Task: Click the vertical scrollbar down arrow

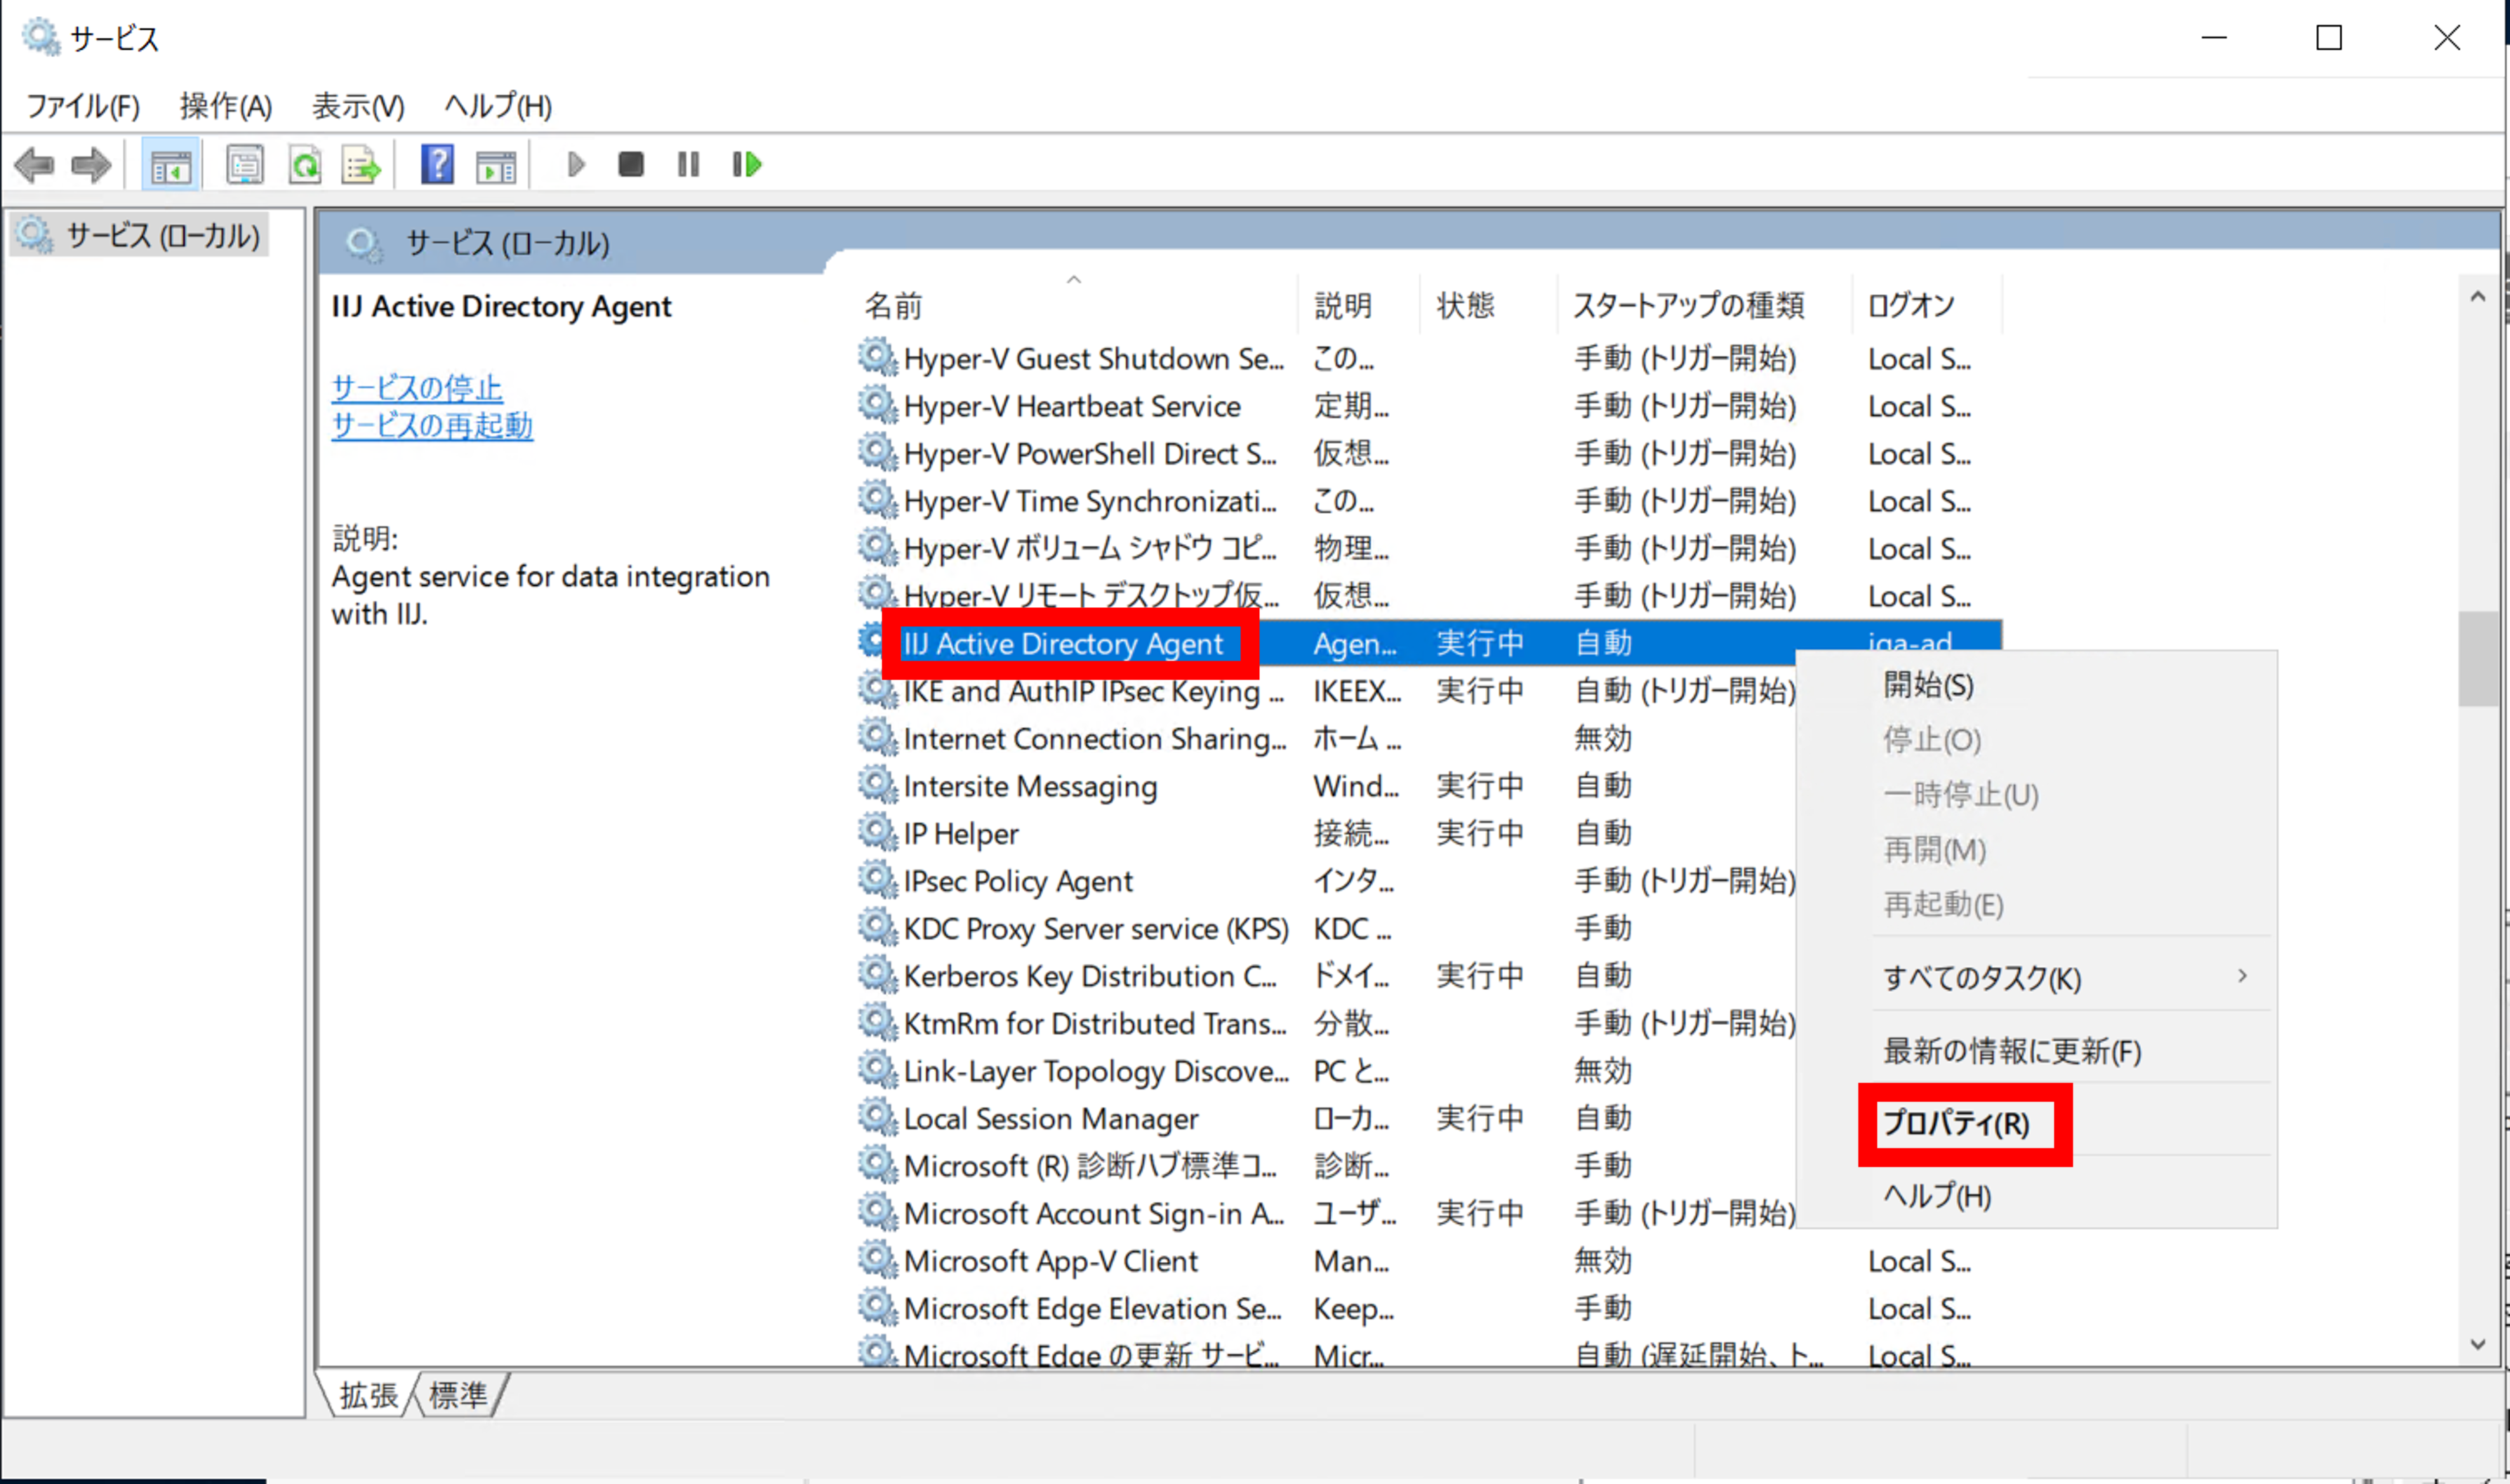Action: click(2477, 1344)
